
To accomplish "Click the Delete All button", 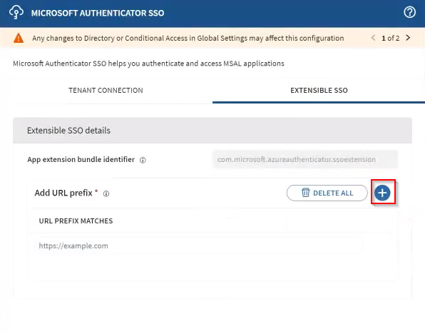I will point(327,193).
